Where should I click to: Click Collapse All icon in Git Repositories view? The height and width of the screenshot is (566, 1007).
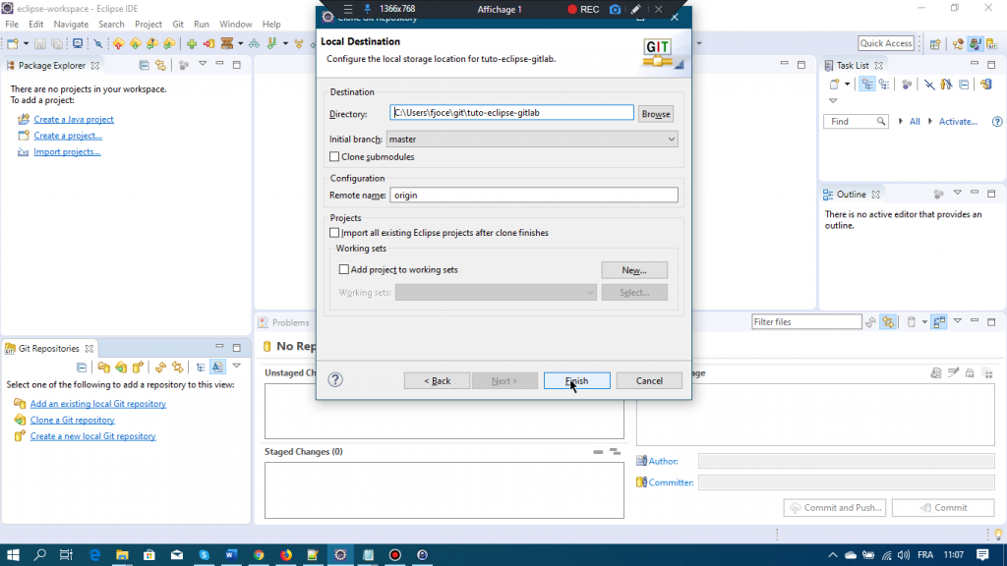coord(82,368)
